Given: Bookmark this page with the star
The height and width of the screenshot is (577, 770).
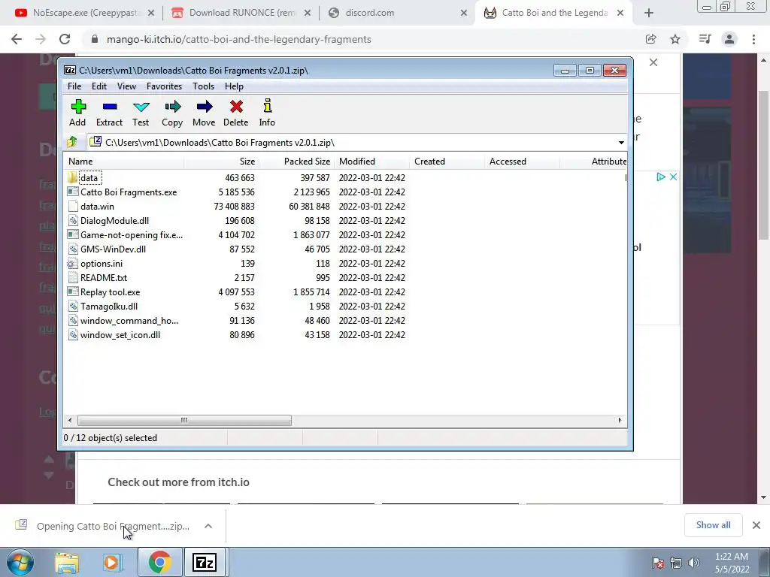Looking at the screenshot, I should [675, 39].
